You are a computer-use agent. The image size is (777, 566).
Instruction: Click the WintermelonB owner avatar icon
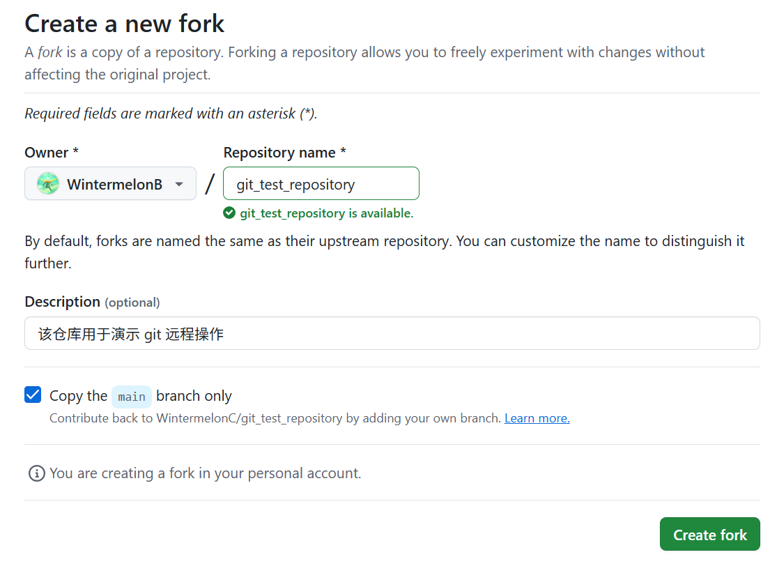[x=47, y=184]
